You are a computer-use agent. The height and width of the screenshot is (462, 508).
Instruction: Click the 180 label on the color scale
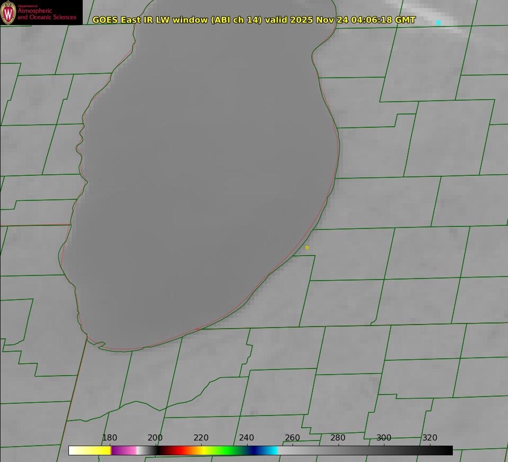tap(110, 438)
